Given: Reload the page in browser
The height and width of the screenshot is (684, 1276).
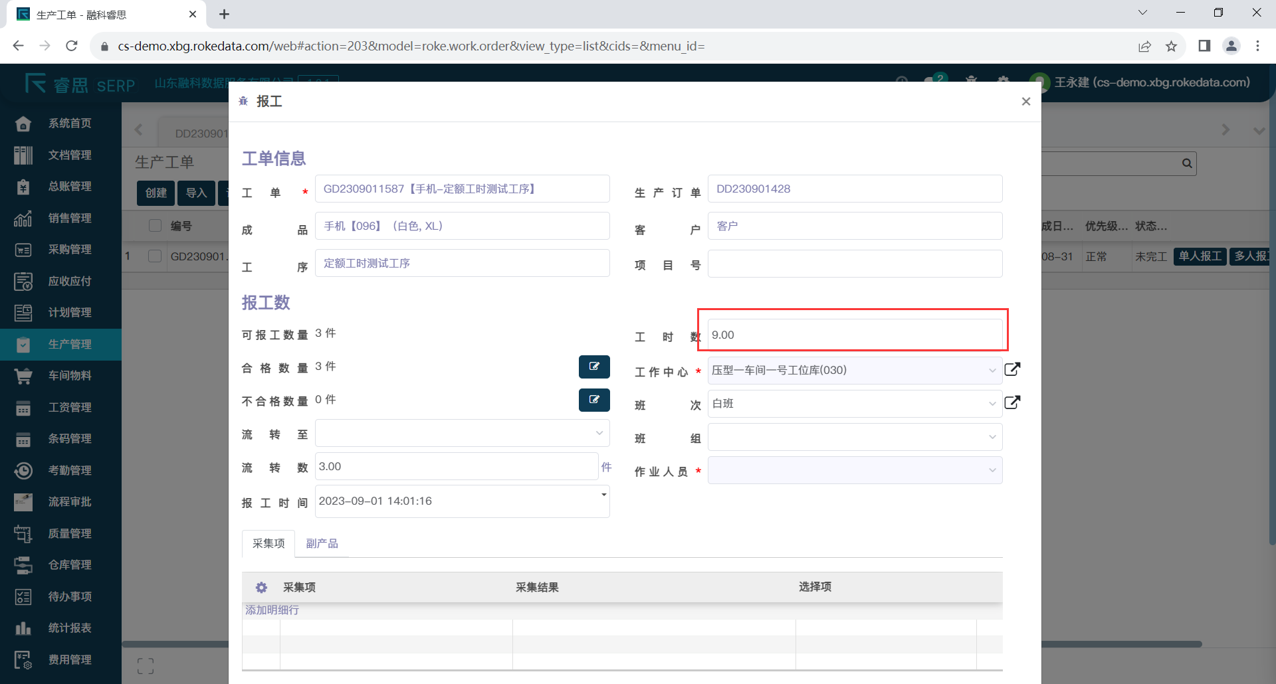Looking at the screenshot, I should click(x=72, y=46).
